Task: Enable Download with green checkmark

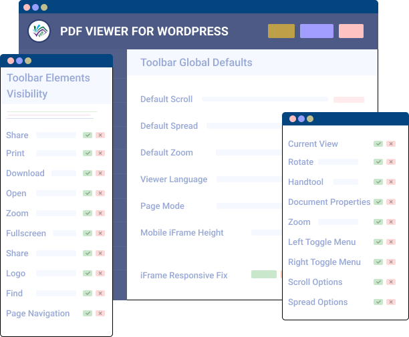Action: 88,174
